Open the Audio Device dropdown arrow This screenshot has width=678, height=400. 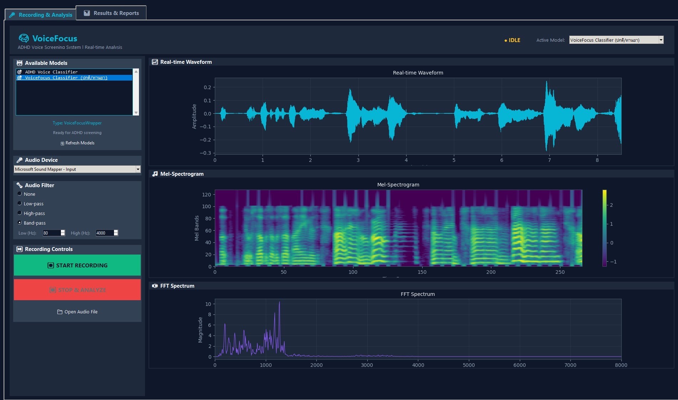pos(138,169)
